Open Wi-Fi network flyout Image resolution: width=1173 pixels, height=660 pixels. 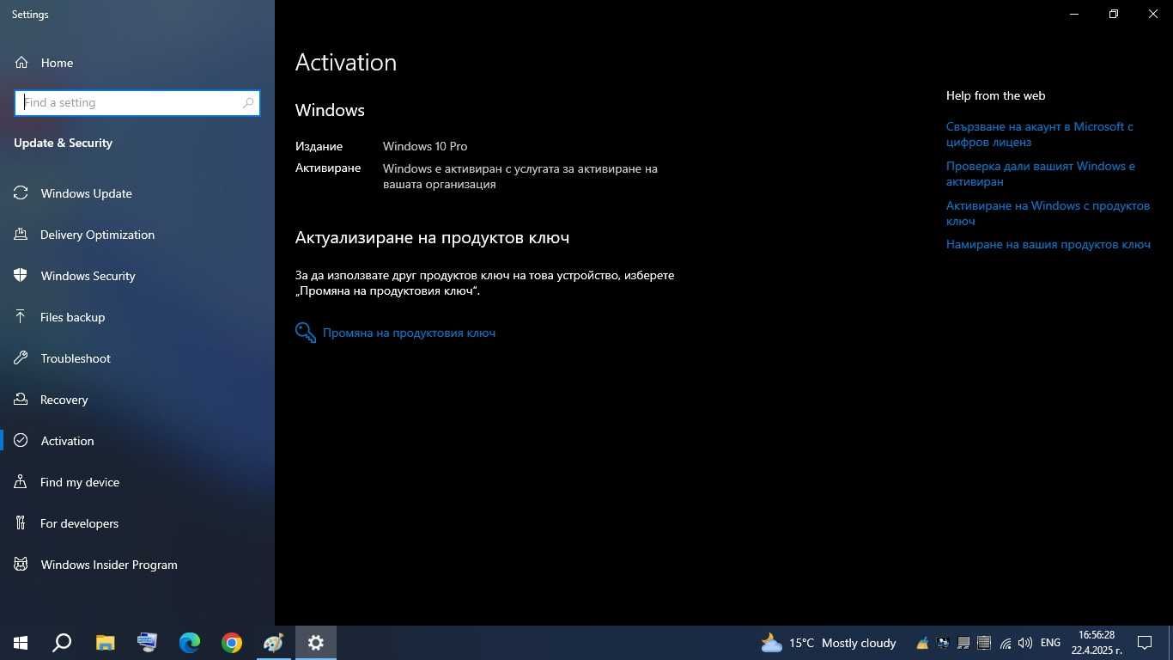[1005, 643]
